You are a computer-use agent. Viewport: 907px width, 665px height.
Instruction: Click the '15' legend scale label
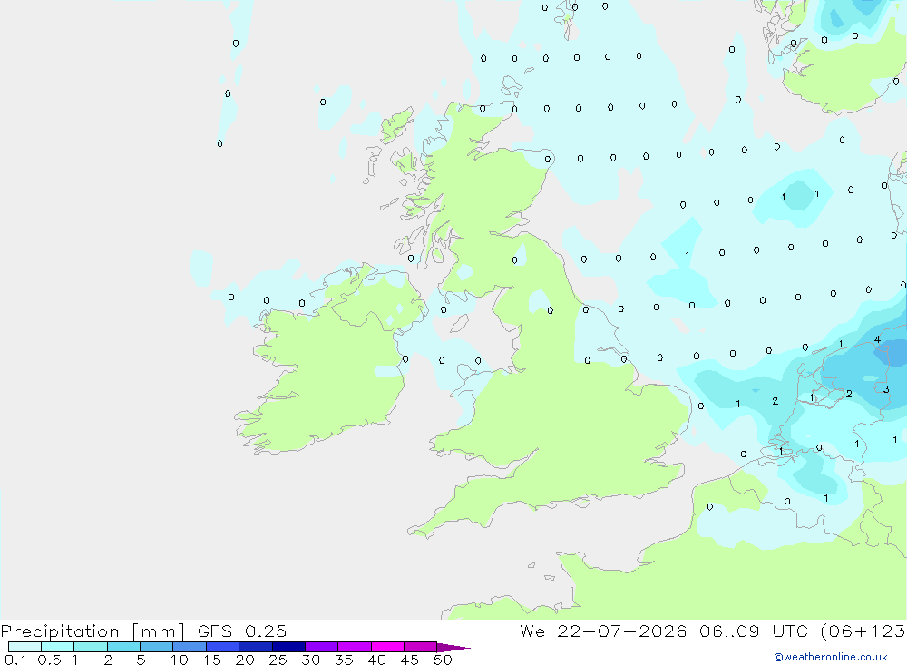tap(212, 660)
